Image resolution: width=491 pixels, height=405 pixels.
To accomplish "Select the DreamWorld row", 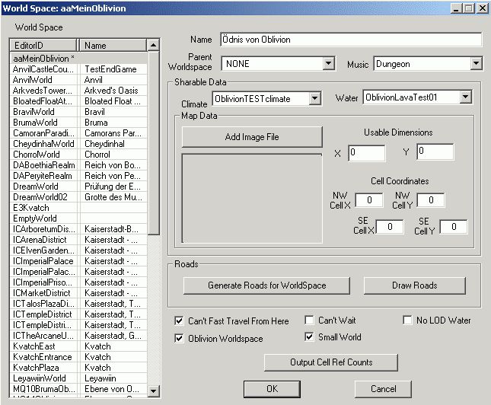I will point(79,187).
